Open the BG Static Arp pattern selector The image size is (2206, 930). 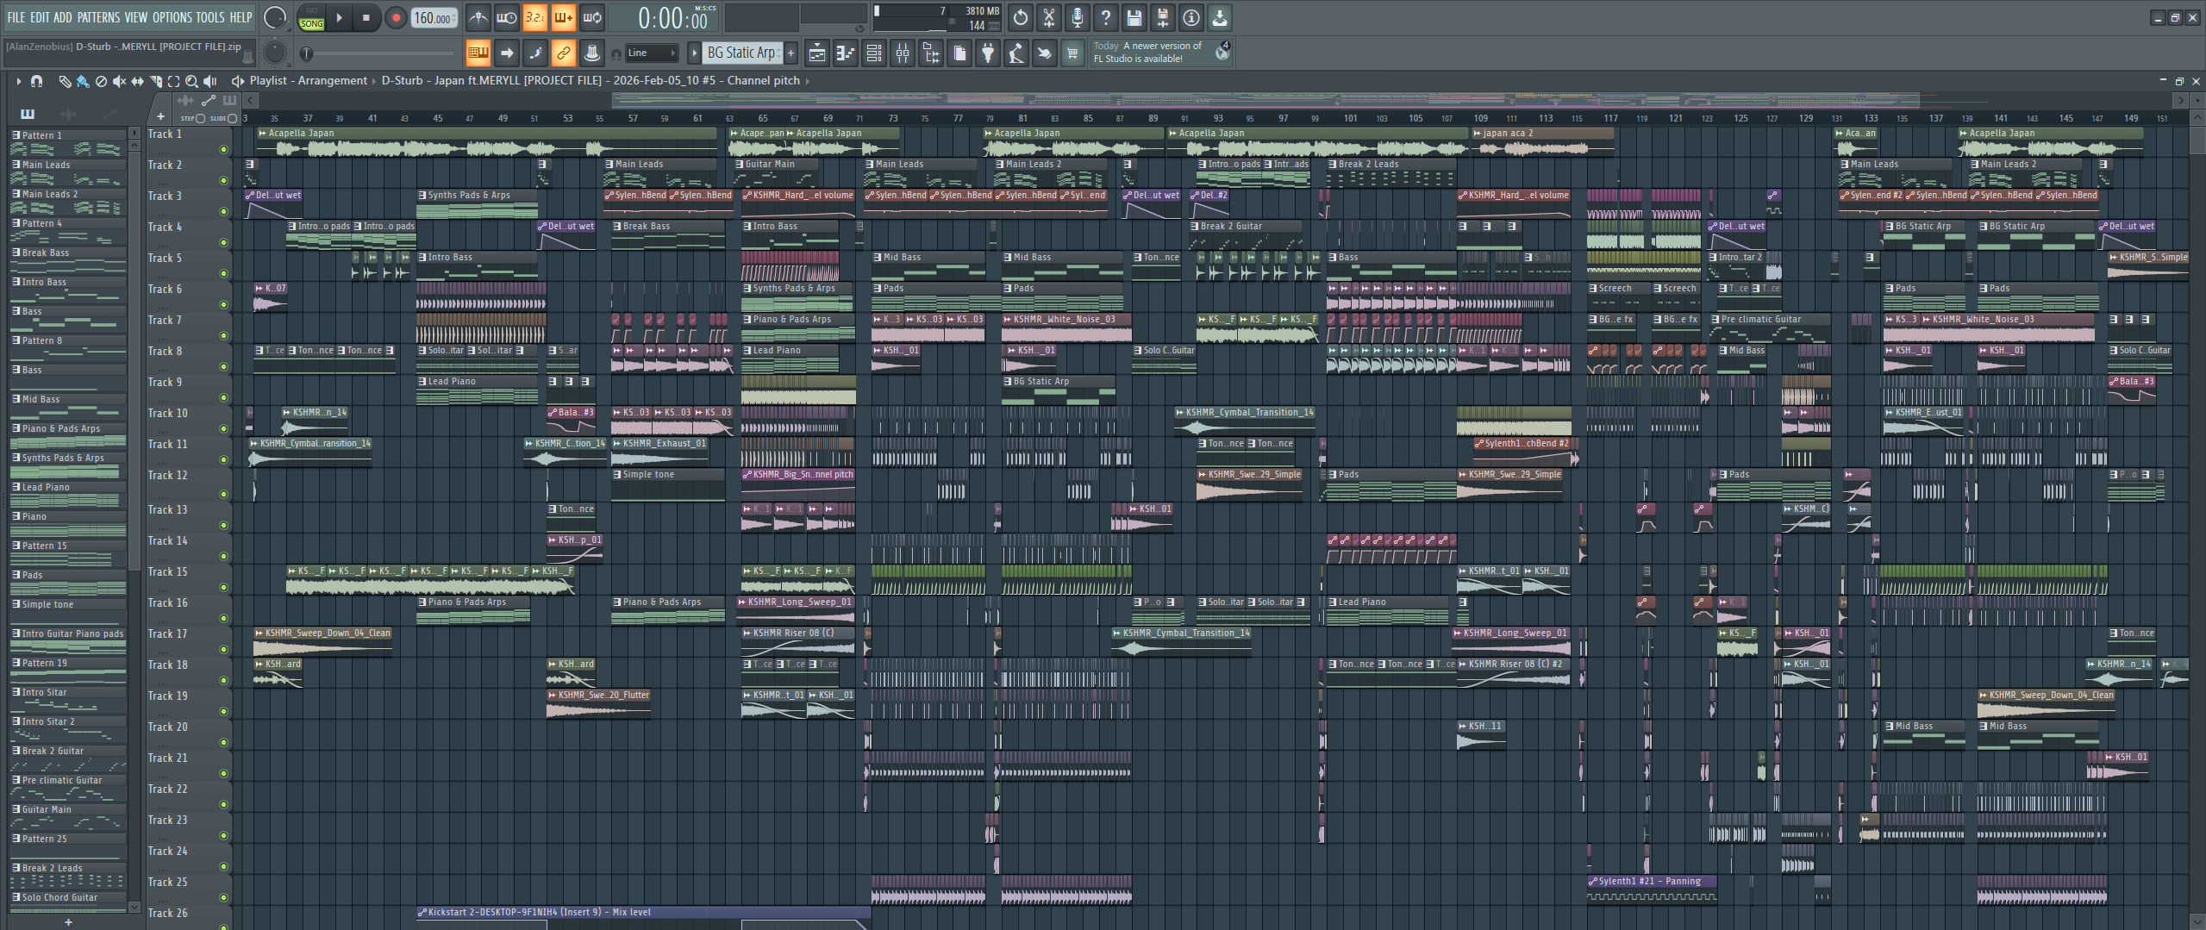741,53
